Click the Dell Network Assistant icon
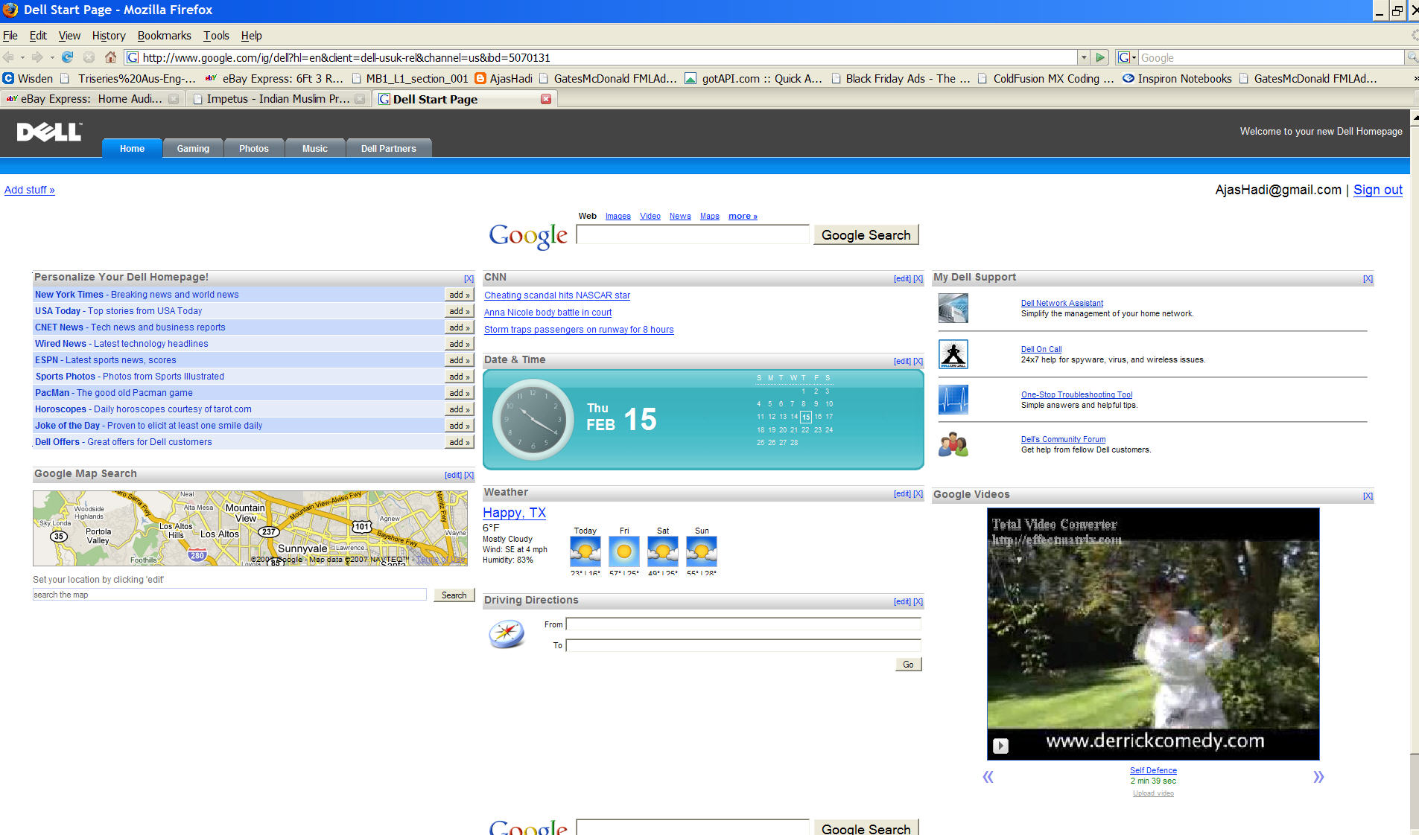 953,308
